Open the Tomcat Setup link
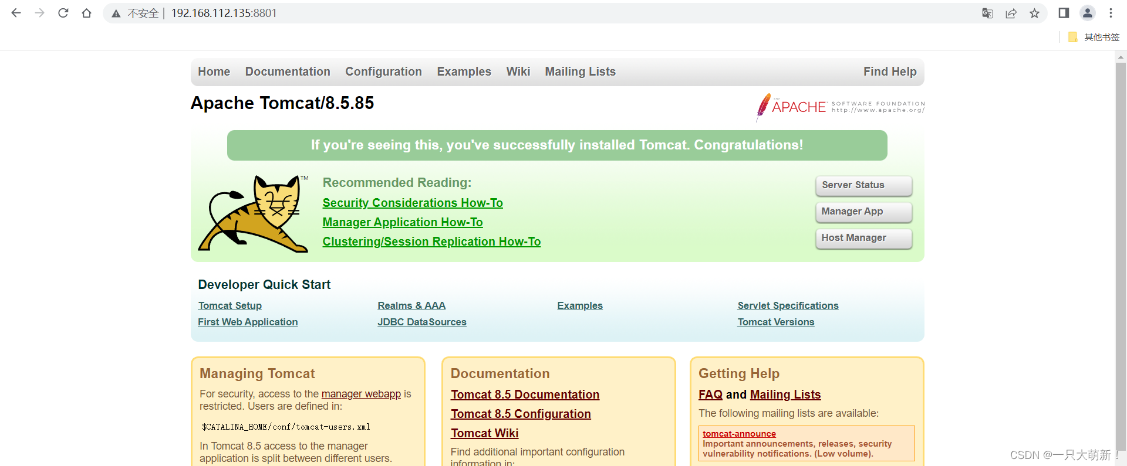This screenshot has width=1127, height=466. click(230, 305)
